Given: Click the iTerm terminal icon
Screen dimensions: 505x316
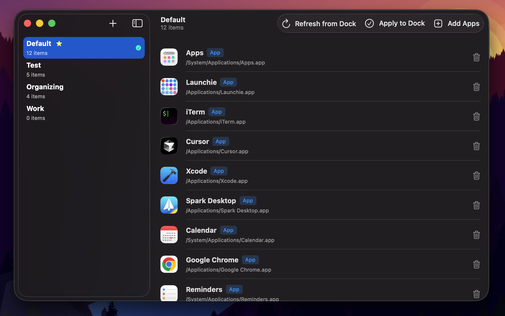Looking at the screenshot, I should pos(169,116).
